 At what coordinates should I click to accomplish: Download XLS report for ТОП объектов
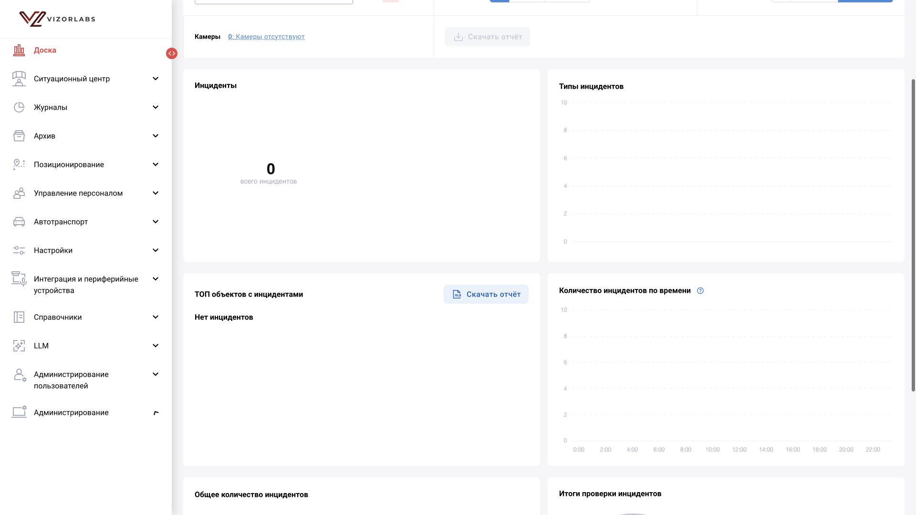[x=486, y=294]
